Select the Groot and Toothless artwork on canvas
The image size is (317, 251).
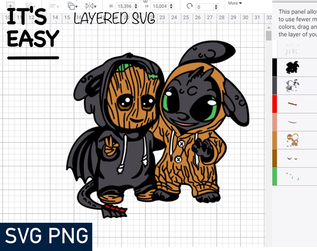click(158, 129)
